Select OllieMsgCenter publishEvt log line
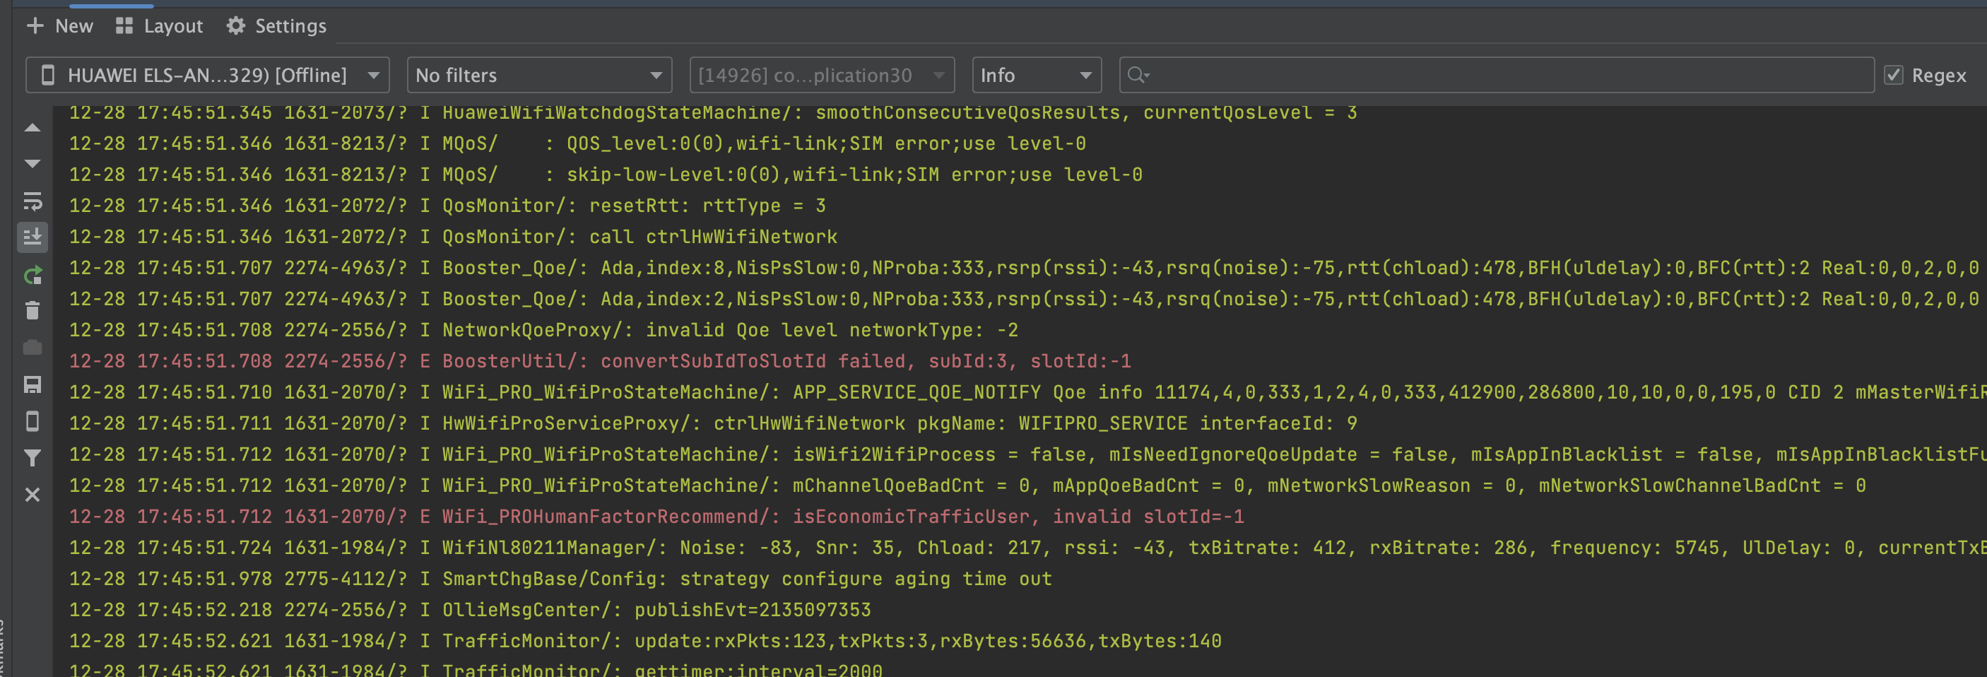Image resolution: width=1987 pixels, height=677 pixels. [x=471, y=610]
